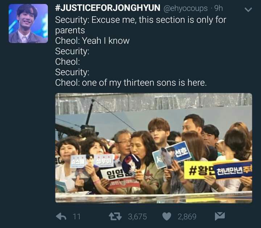Open direct message envelope icon
The width and height of the screenshot is (261, 228).
[x=220, y=216]
